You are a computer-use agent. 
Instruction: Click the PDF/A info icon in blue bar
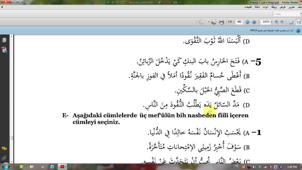pos(298,30)
